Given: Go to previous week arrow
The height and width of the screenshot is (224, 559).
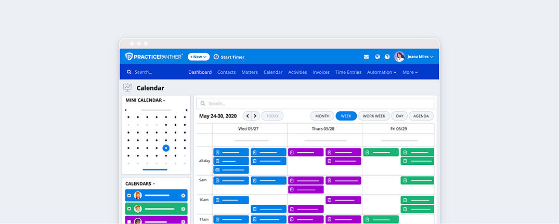Looking at the screenshot, I should pos(248,116).
